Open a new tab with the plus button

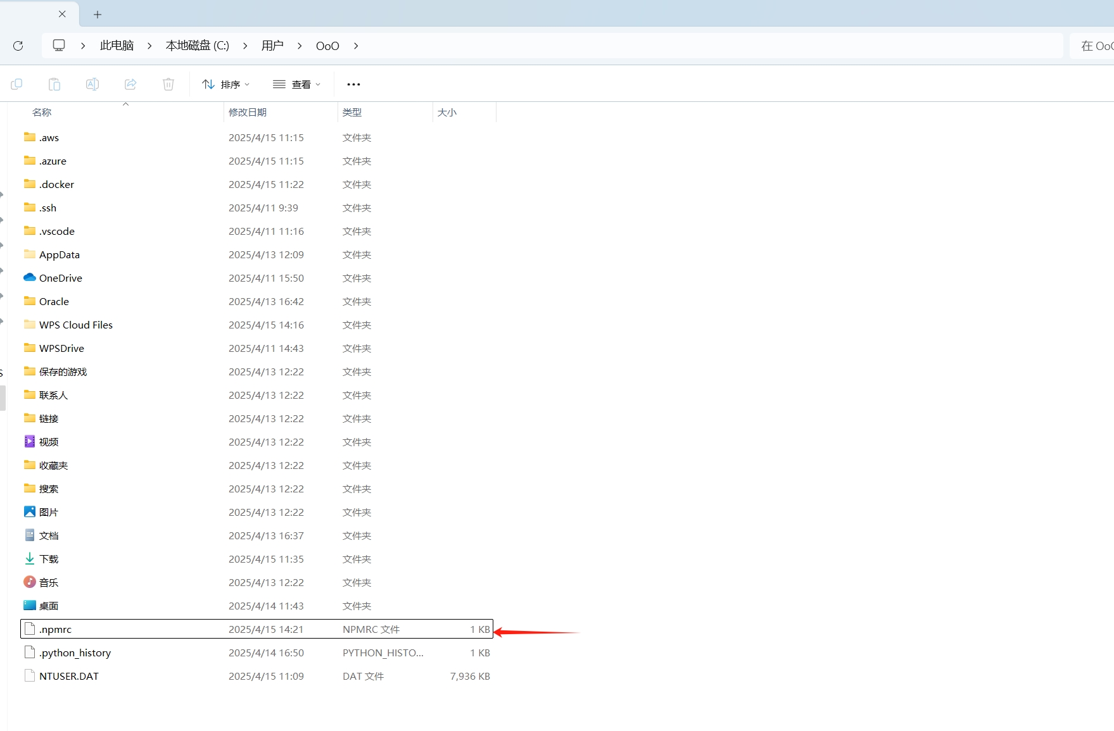coord(98,15)
